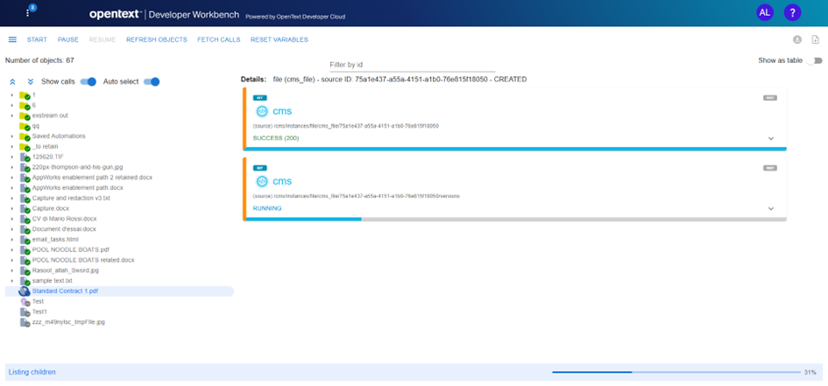Click REFRESH OBJECTS in the toolbar
Screen dimensions: 828x386
click(x=157, y=39)
